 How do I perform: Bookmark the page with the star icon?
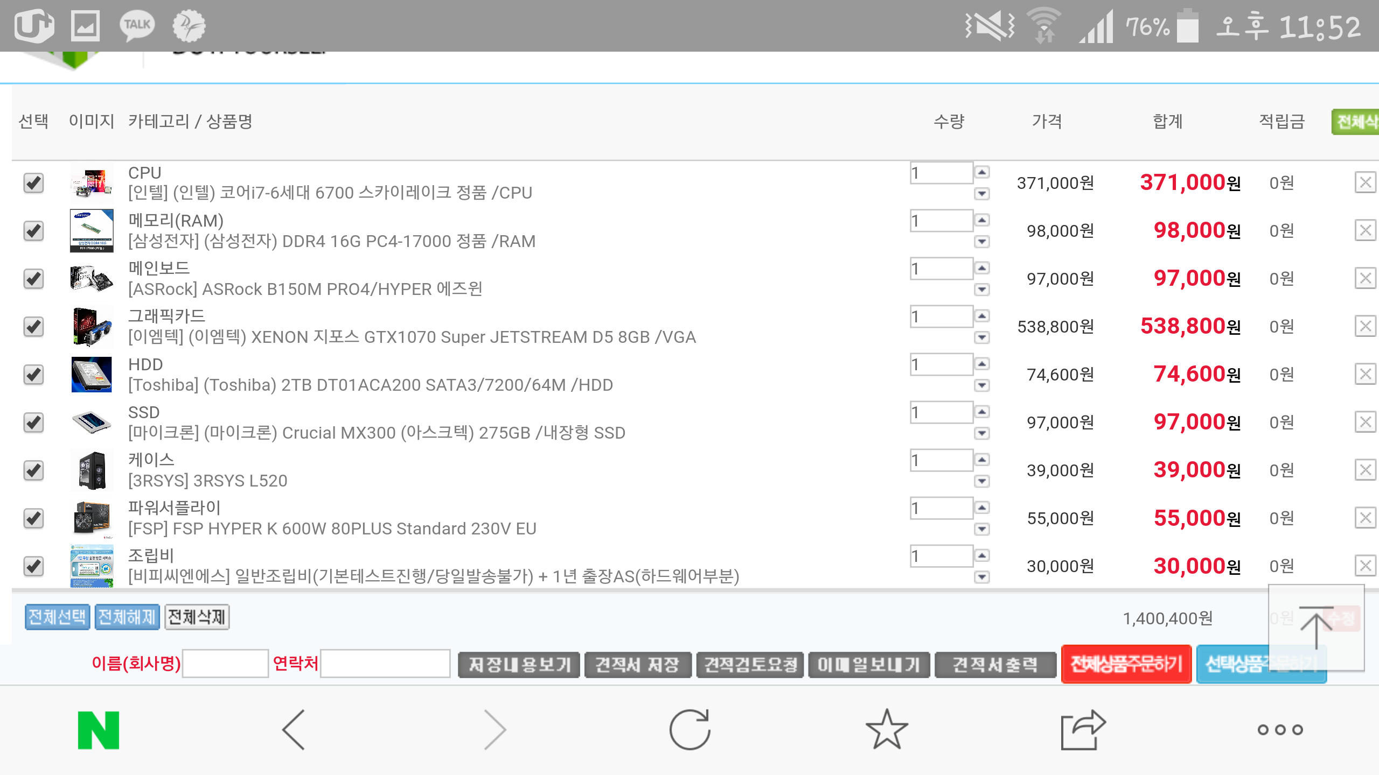[x=887, y=730]
